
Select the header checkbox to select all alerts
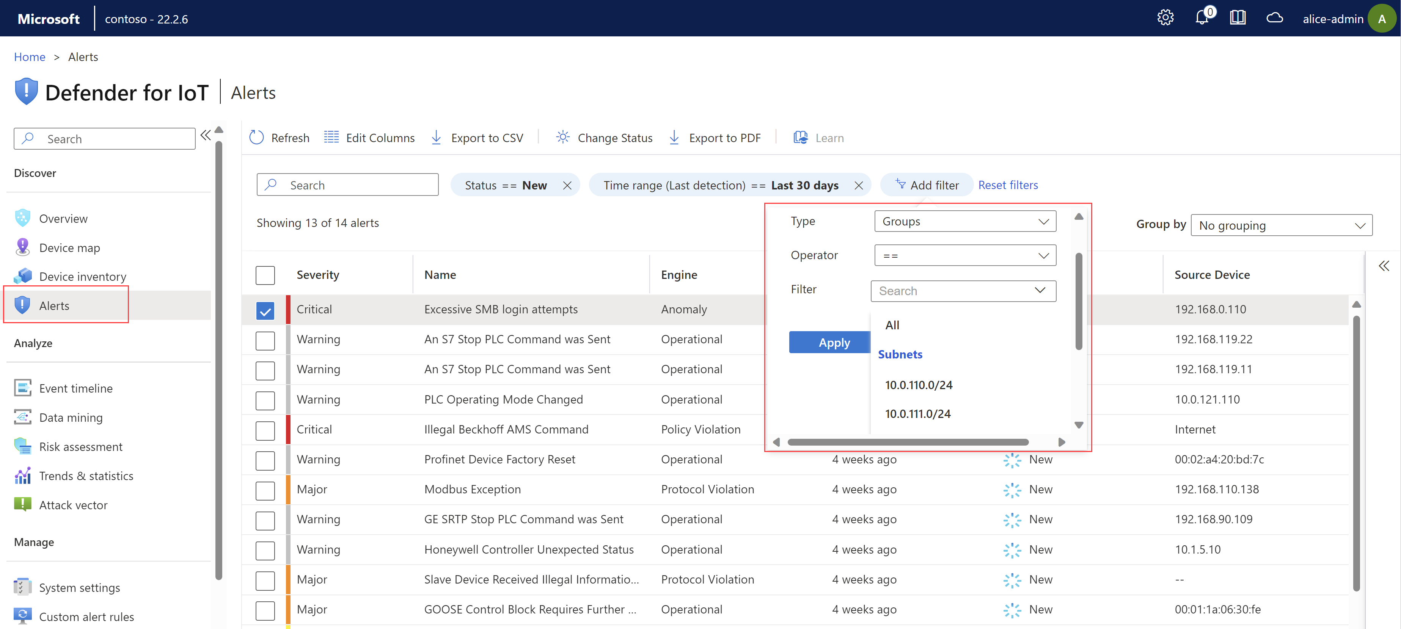pyautogui.click(x=265, y=275)
